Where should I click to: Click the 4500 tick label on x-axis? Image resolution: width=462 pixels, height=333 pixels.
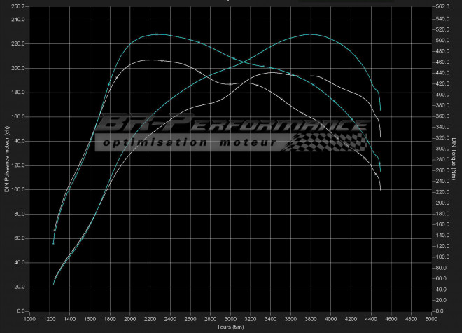(381, 319)
